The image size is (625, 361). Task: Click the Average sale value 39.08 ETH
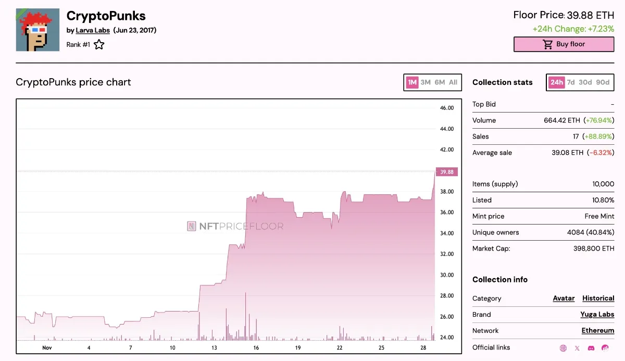tap(567, 153)
